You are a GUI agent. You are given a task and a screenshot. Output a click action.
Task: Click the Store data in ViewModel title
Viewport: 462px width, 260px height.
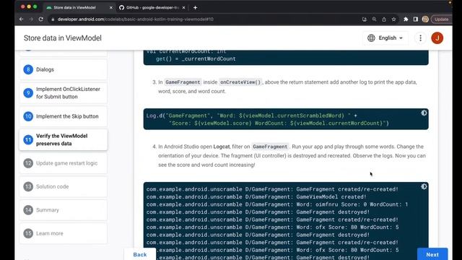[x=63, y=38]
